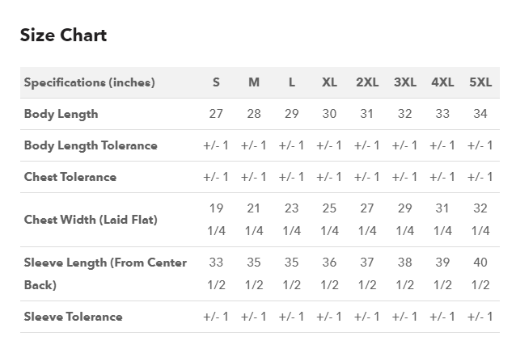Select the Chest Width (Laid Flat) label
The image size is (516, 353).
(x=91, y=220)
